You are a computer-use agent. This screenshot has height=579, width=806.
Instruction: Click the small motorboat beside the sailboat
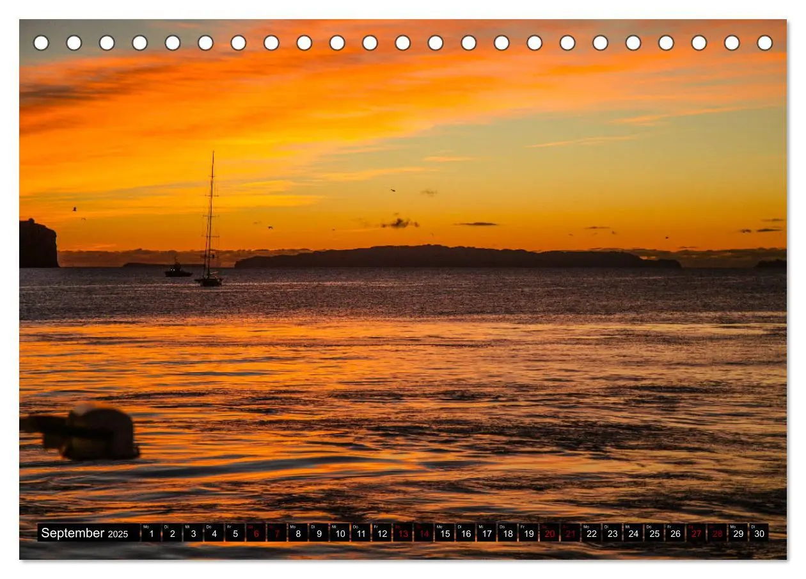point(178,271)
